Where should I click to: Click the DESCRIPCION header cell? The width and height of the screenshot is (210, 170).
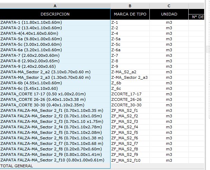click(55, 14)
